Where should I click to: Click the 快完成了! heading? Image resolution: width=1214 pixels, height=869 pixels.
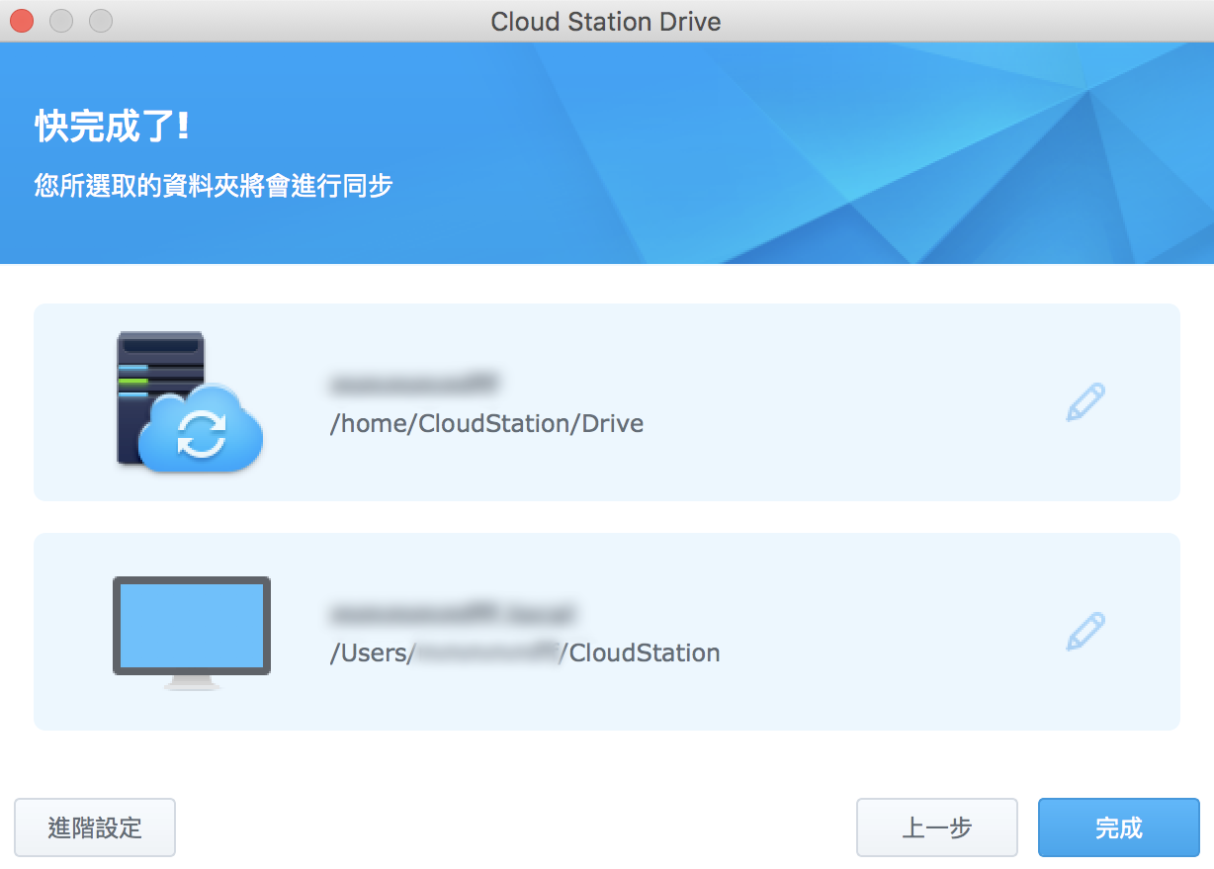click(x=112, y=127)
